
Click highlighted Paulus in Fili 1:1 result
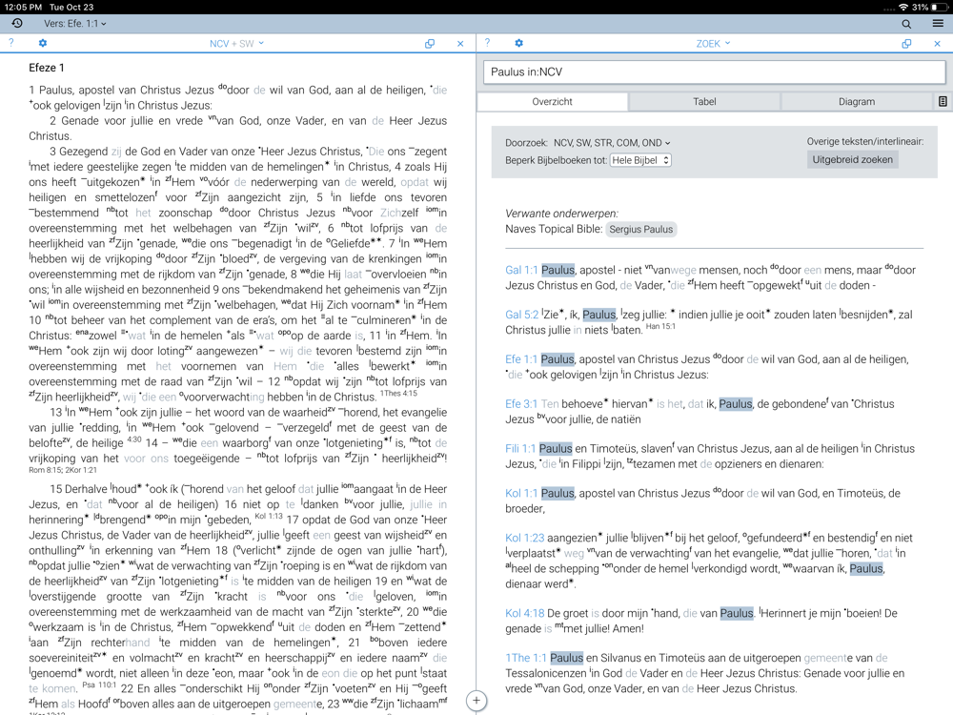click(556, 449)
